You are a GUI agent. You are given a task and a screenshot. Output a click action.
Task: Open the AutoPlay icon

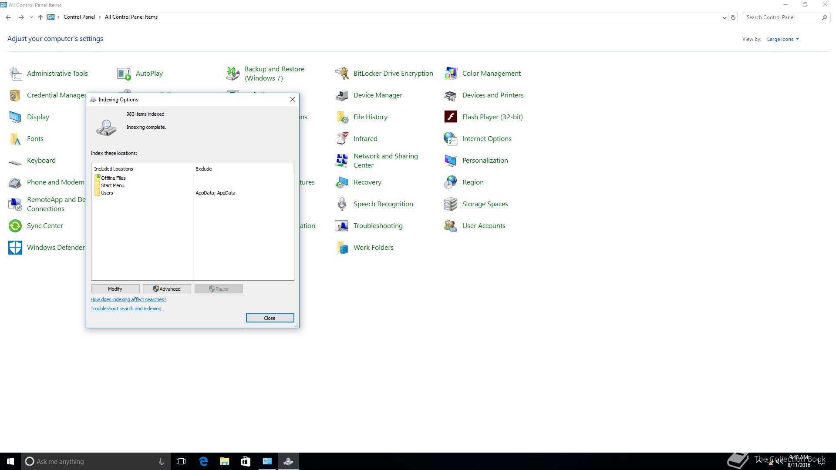point(124,74)
